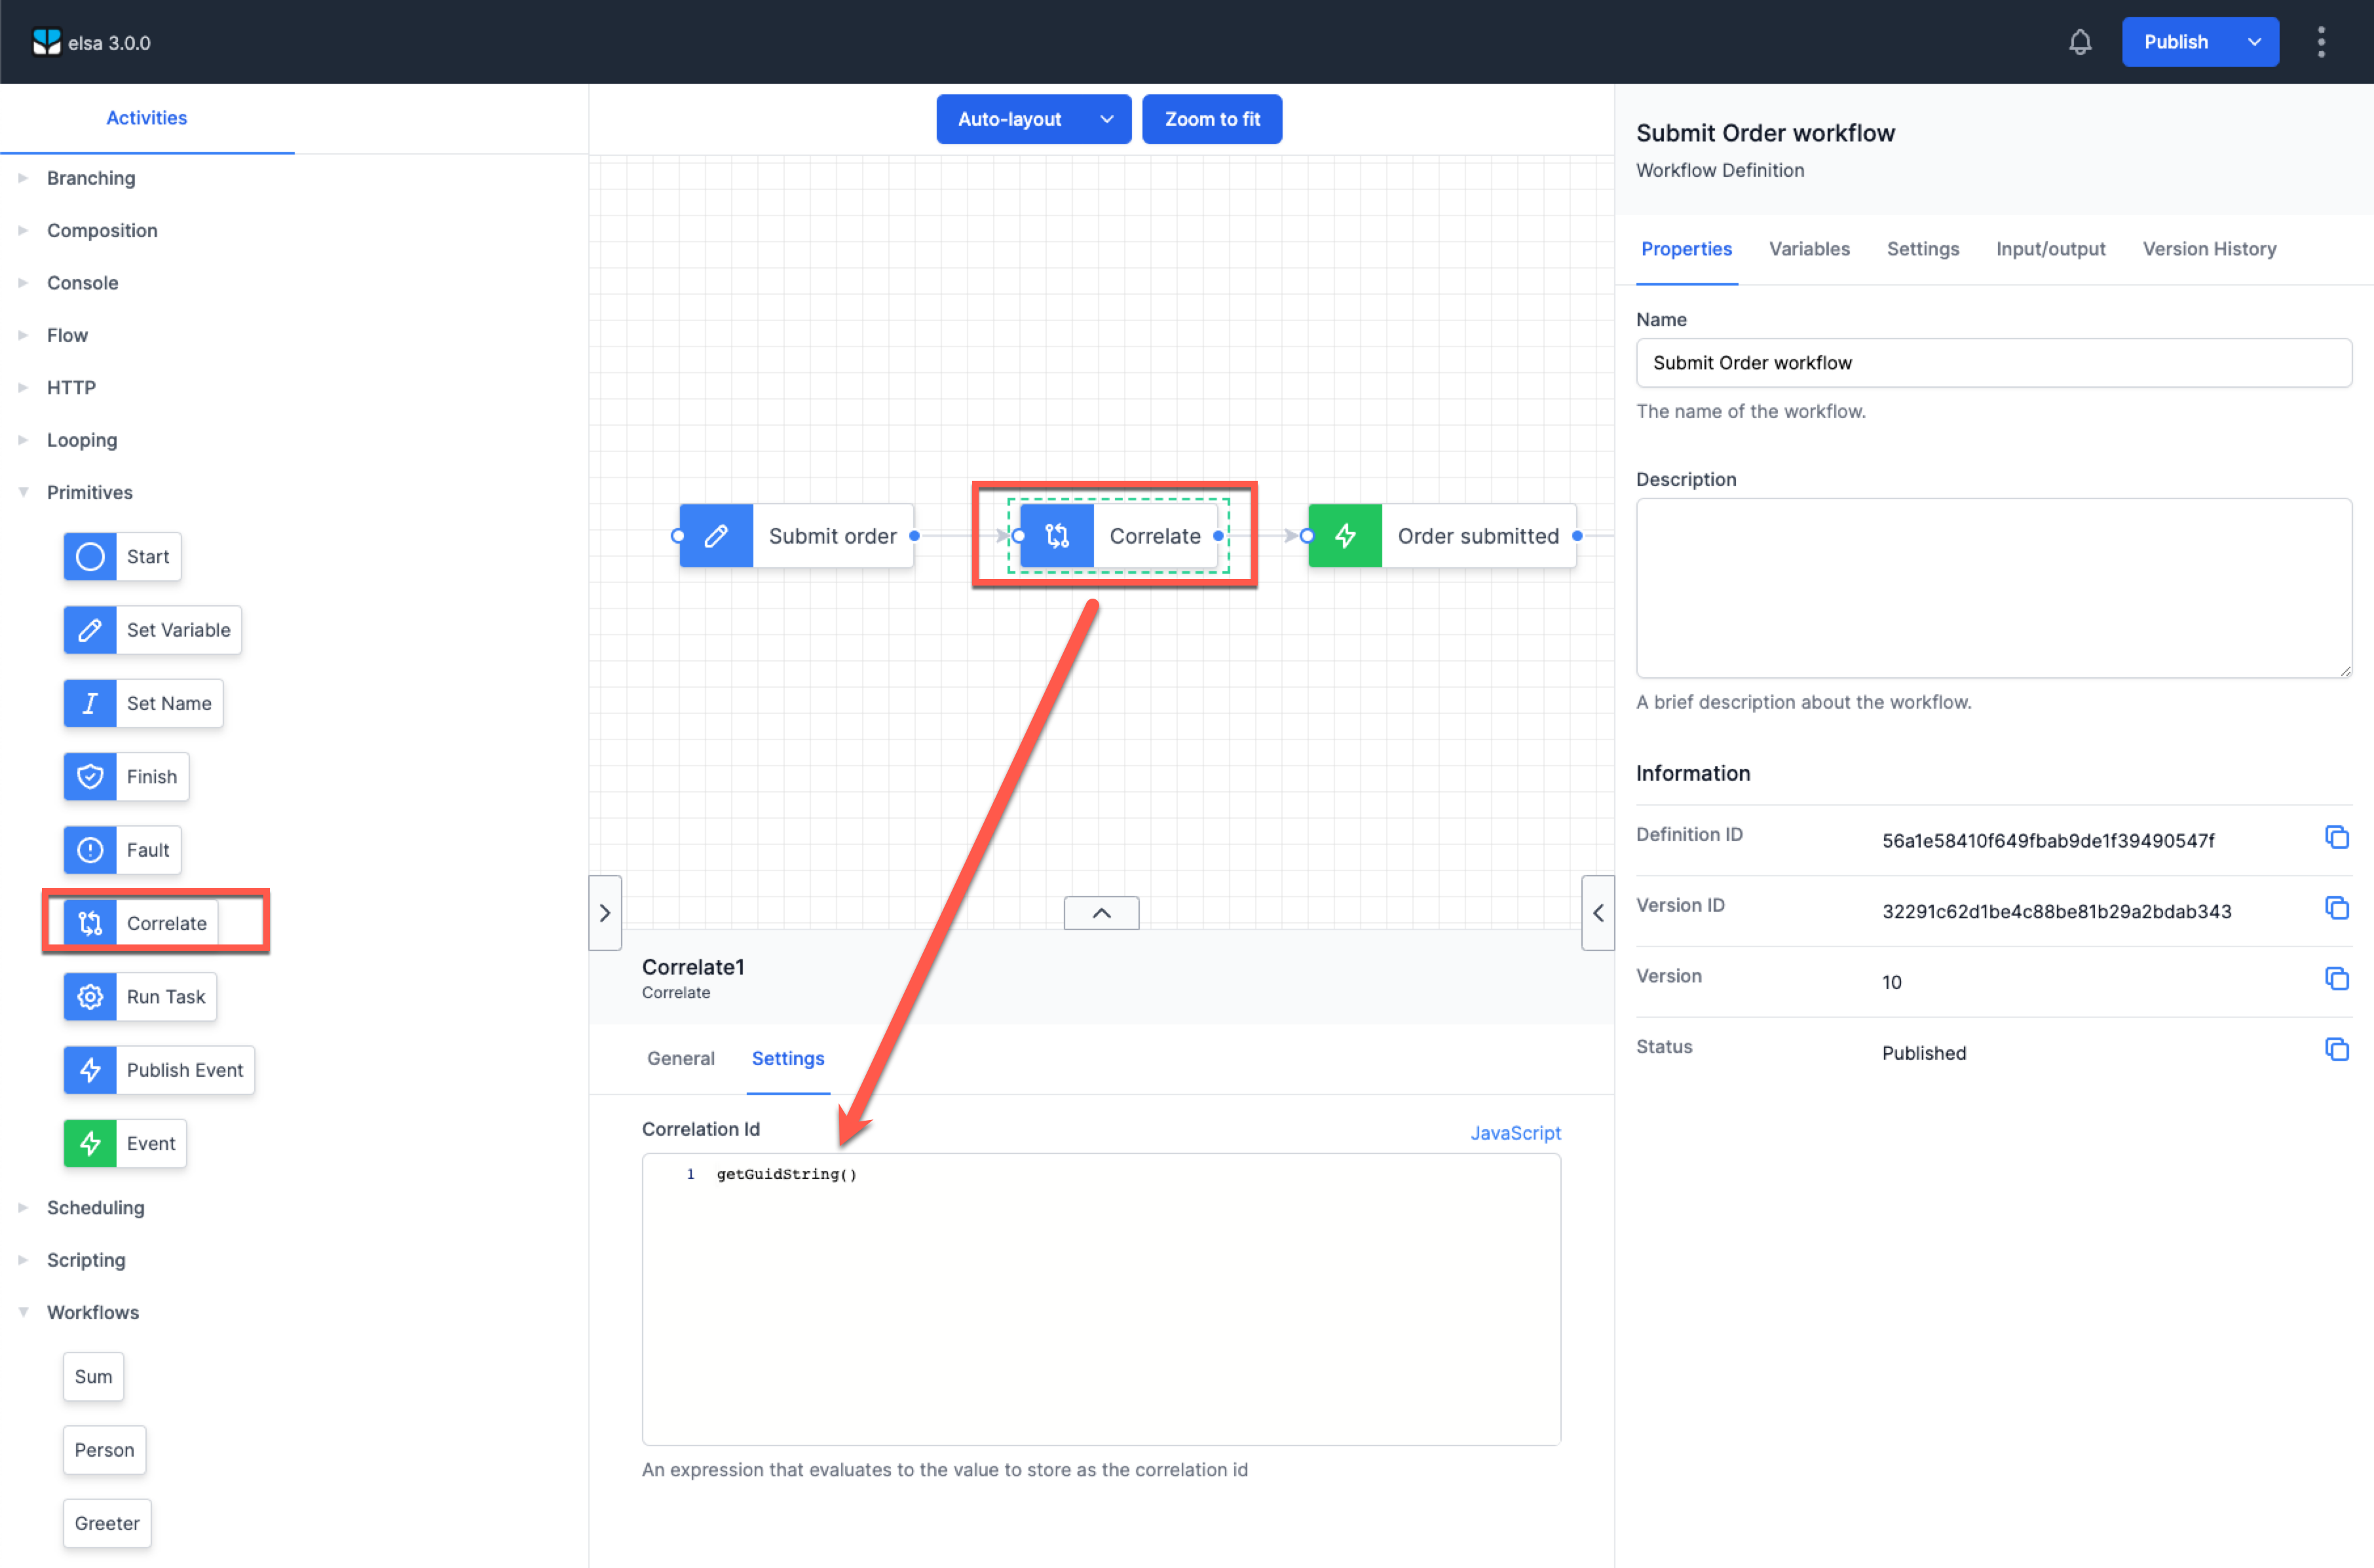Switch to the General tab for Correlate1
Image resolution: width=2374 pixels, height=1568 pixels.
680,1058
